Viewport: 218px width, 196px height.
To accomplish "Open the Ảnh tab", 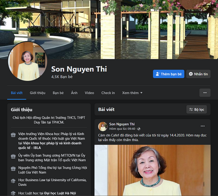I will point(74,93).
